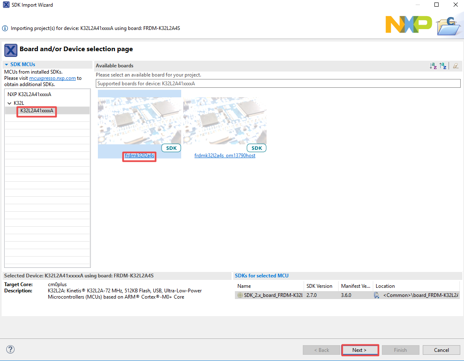
Task: Clear the board filter with eraser icon
Action: pos(456,66)
